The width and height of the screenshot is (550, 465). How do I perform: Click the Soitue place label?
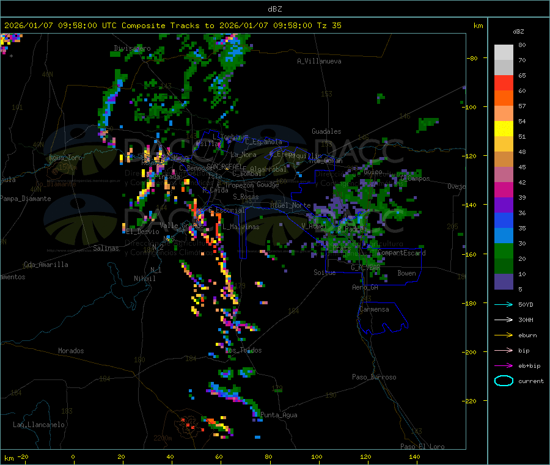coord(324,273)
